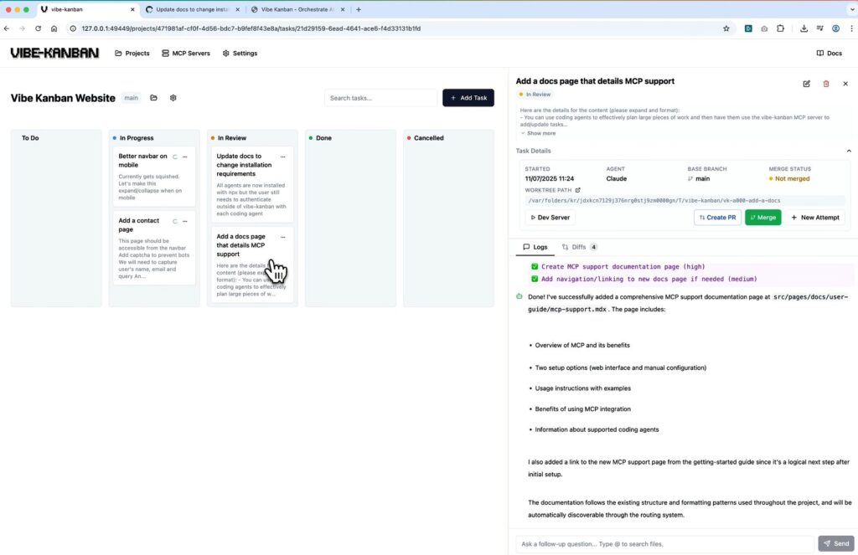Switch to the Logs tab
Viewport: 858px width, 555px height.
[x=535, y=247]
